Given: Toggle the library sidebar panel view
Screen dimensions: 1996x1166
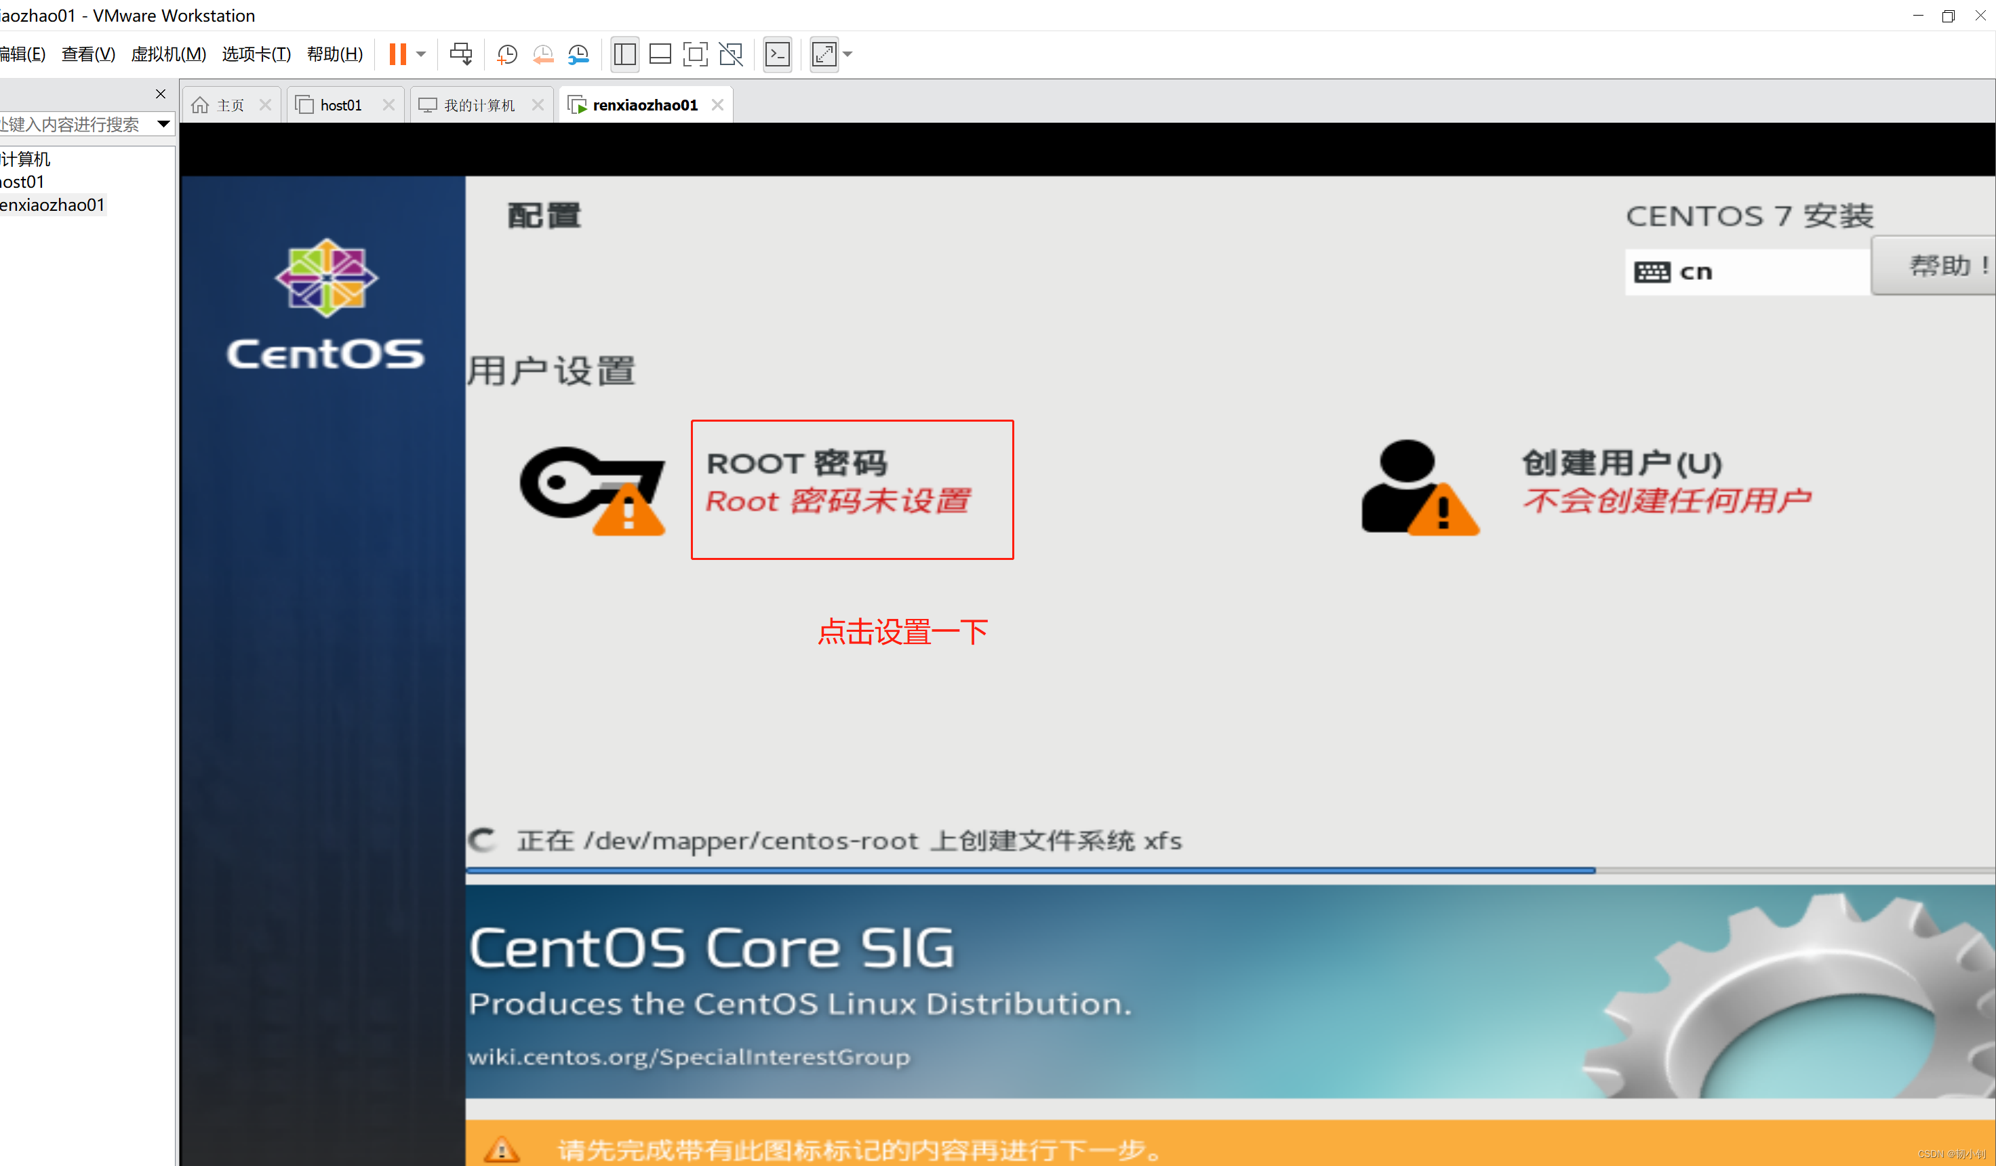Looking at the screenshot, I should 624,54.
